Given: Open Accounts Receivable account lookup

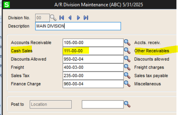Looking at the screenshot, I should pyautogui.click(x=127, y=42).
